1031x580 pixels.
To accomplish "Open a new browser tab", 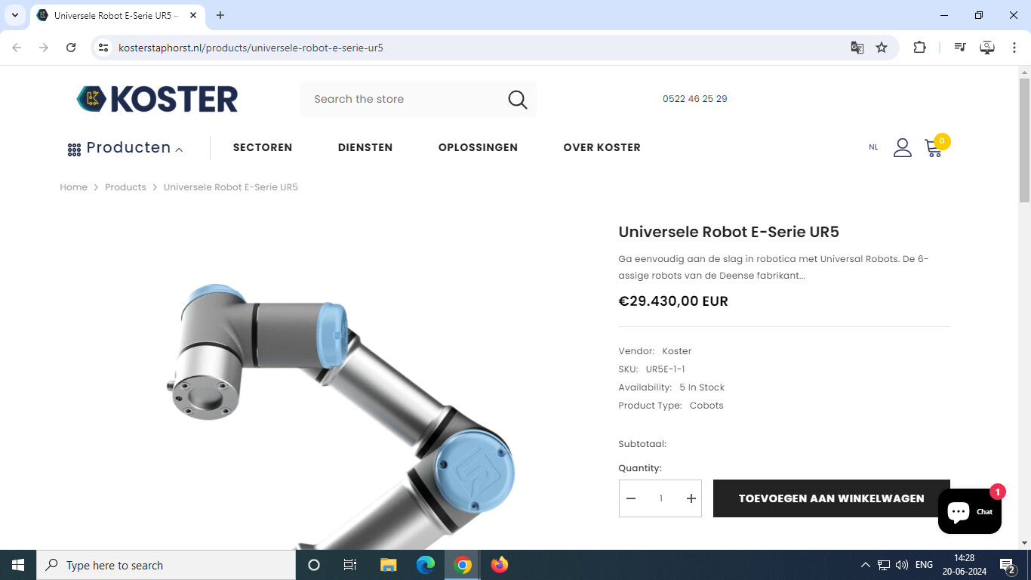I will click(x=220, y=15).
